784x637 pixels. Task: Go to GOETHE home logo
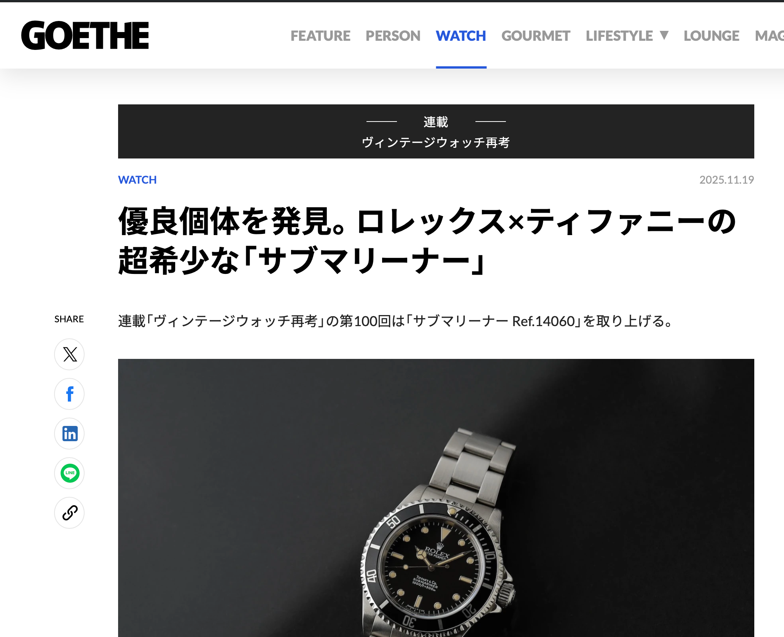[x=85, y=35]
